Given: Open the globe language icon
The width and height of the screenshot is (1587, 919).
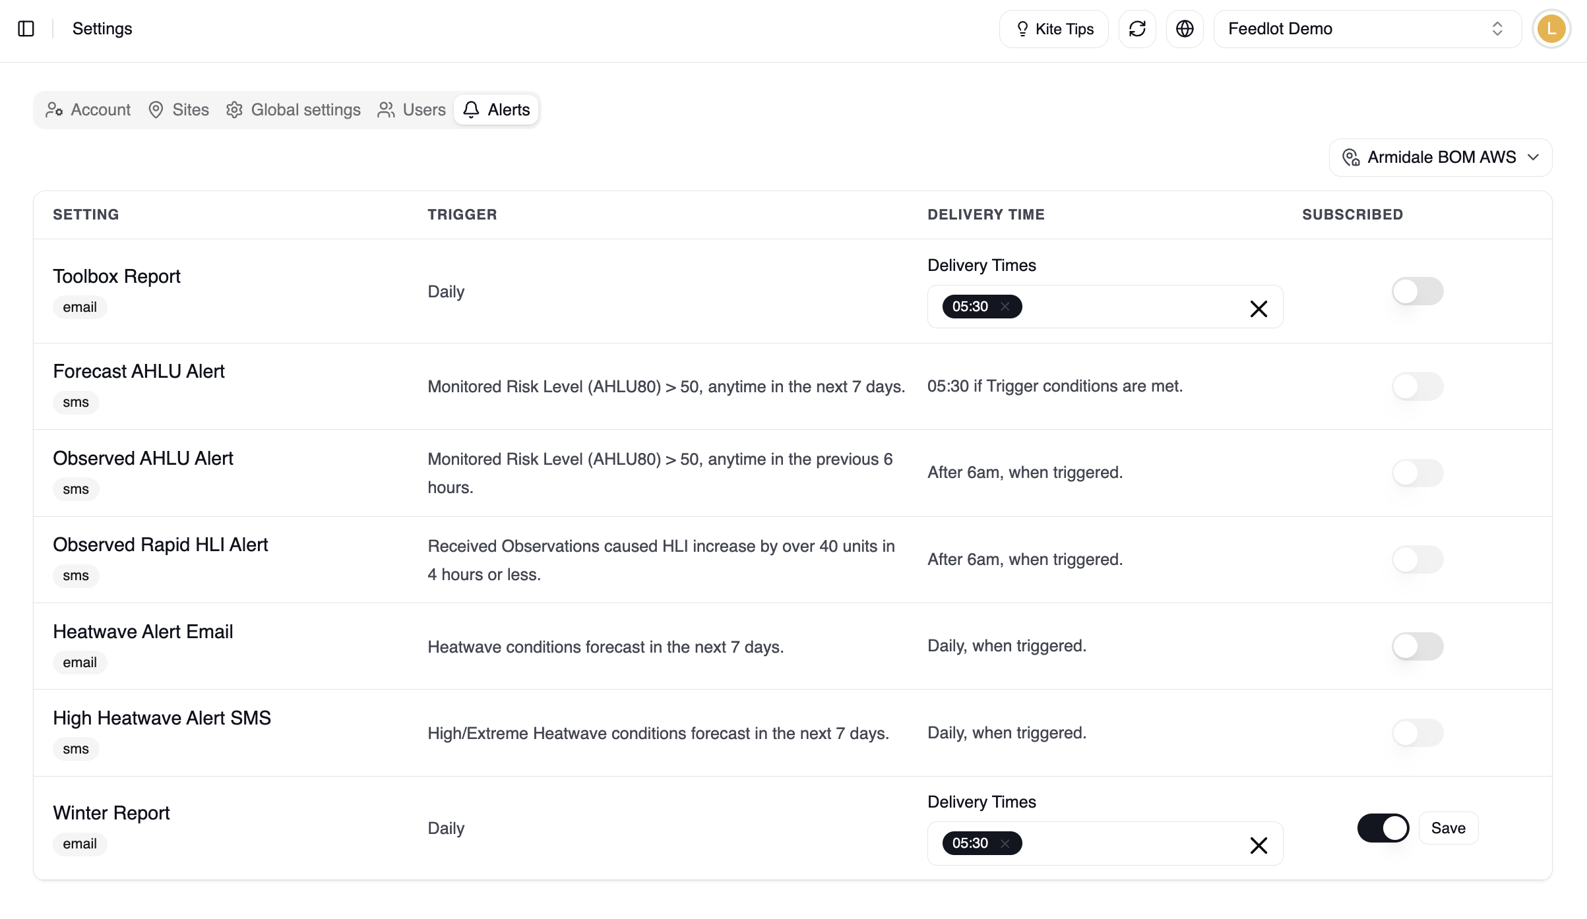Looking at the screenshot, I should coord(1185,29).
